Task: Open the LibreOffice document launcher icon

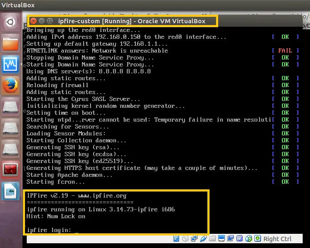Action: pyautogui.click(x=10, y=191)
